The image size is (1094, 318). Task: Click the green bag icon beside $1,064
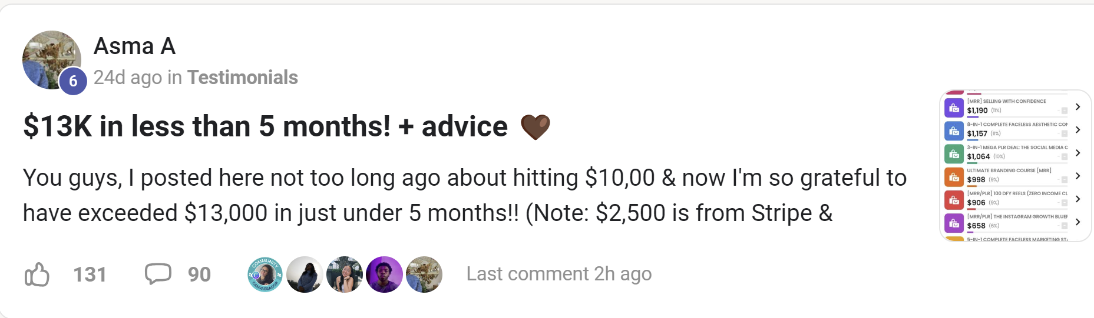954,154
